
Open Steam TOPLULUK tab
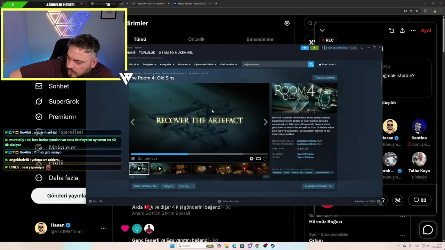pyautogui.click(x=147, y=53)
